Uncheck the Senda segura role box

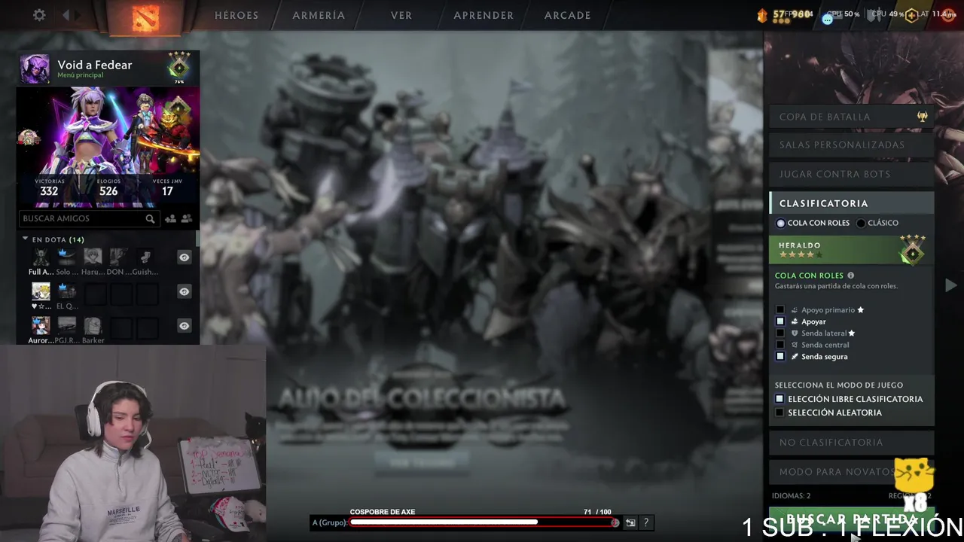[780, 357]
